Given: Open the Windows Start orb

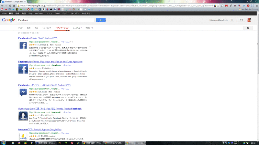Looking at the screenshot, I should click(x=4, y=143).
